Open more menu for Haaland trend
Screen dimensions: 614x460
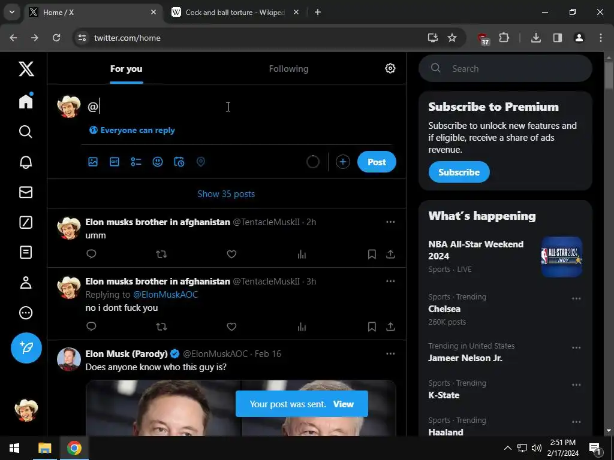click(x=576, y=422)
